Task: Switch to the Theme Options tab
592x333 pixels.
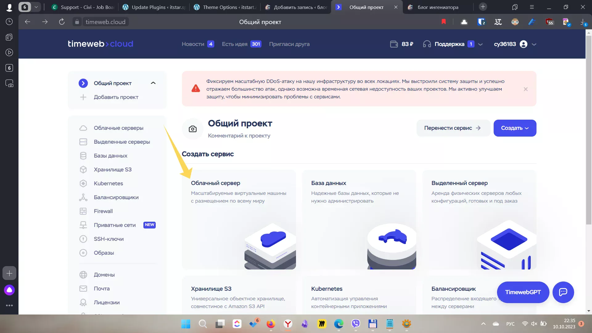Action: pos(225,7)
